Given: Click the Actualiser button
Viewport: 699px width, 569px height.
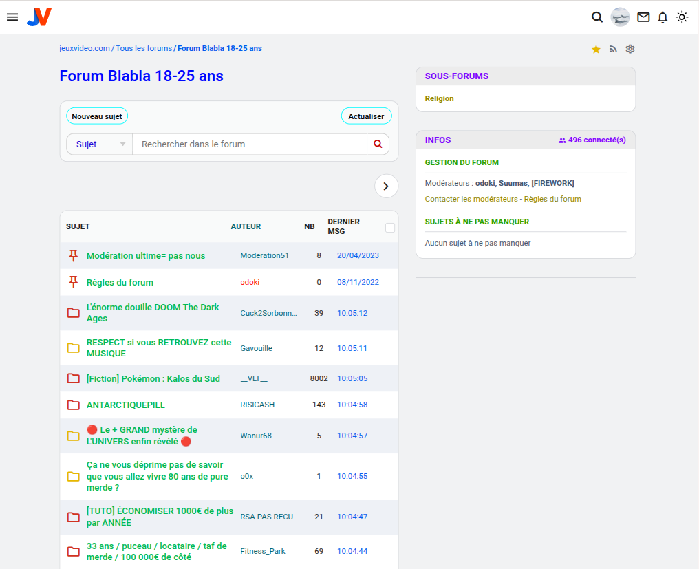Looking at the screenshot, I should pos(366,116).
